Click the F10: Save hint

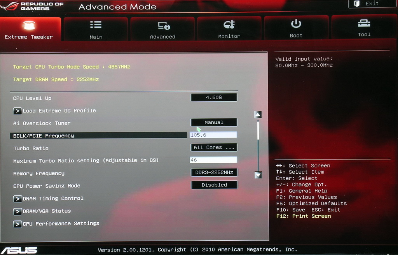point(291,210)
